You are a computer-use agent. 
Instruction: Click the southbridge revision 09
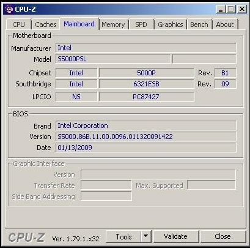[x=225, y=84]
